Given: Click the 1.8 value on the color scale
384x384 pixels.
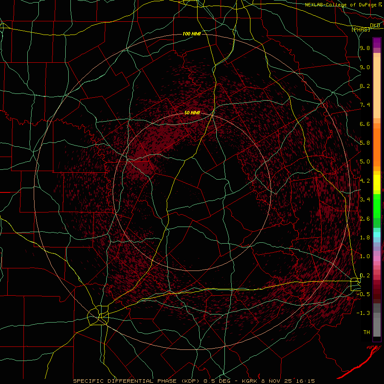Looking at the screenshot, I should point(365,238).
